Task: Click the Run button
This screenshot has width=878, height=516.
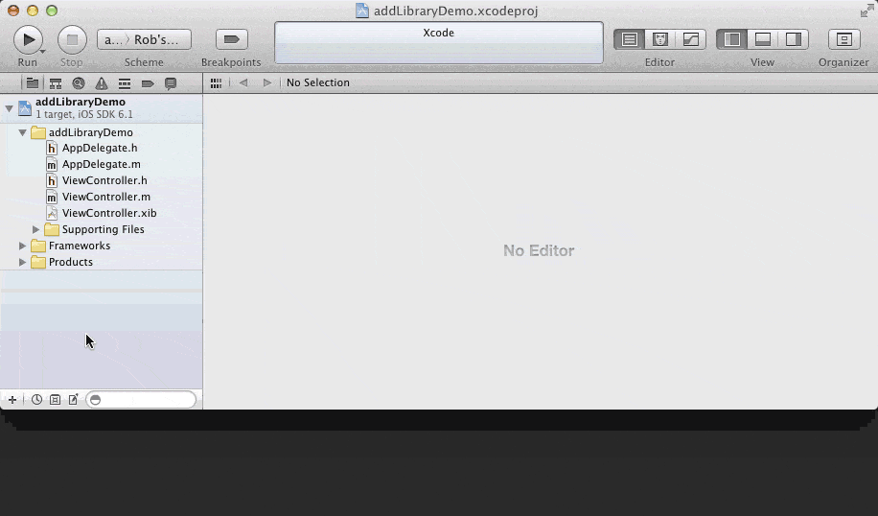Action: tap(28, 39)
